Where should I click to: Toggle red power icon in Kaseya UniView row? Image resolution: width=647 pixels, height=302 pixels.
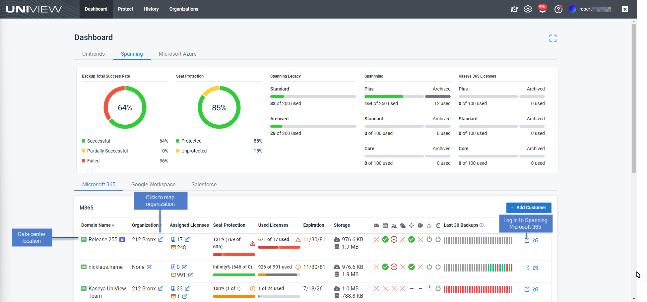click(429, 288)
